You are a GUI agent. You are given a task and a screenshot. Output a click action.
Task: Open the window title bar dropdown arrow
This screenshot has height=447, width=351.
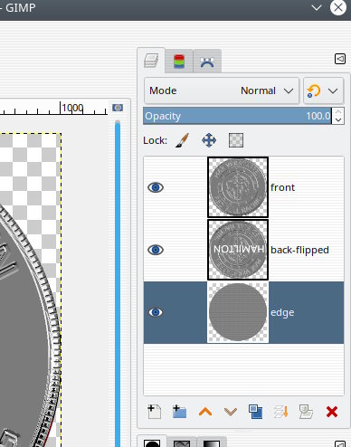[317, 7]
